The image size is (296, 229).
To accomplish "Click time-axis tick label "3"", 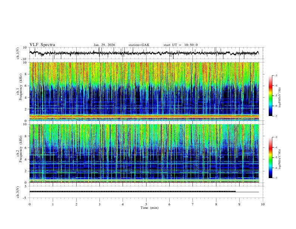I will tap(99, 204).
